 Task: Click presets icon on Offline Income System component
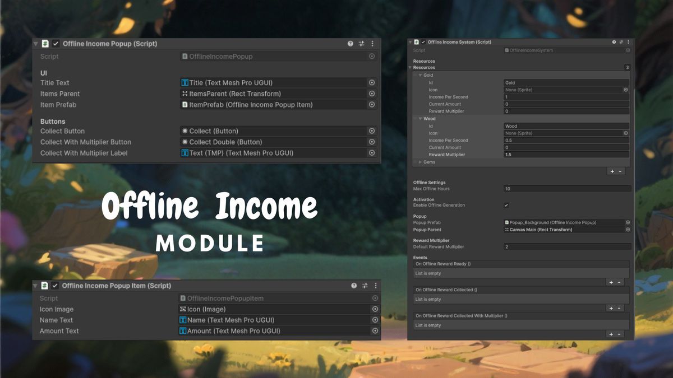(621, 41)
